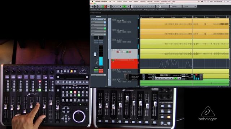Open the MIDI menu
This screenshot has height=129, width=231.
130,1
